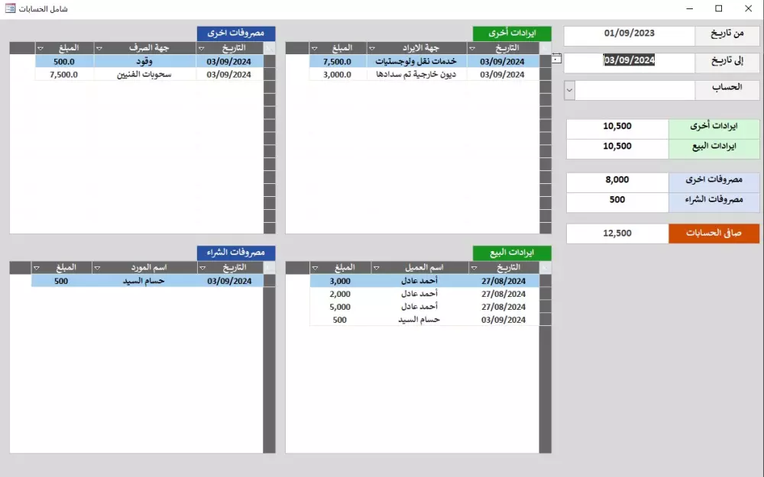The width and height of the screenshot is (764, 477).
Task: Open اسم العميل column filter arrow
Action: point(376,268)
